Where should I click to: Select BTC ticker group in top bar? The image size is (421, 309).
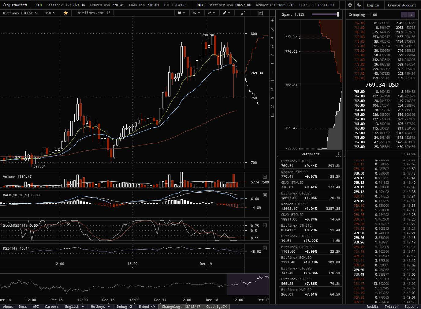click(201, 5)
